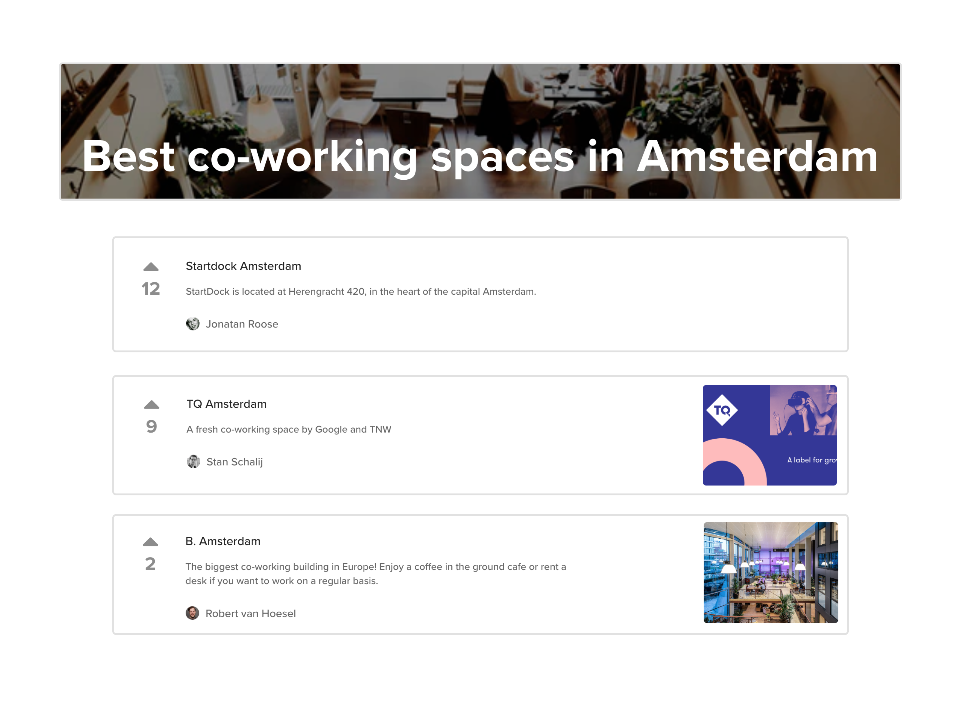Click the vote count 2
The width and height of the screenshot is (961, 721).
point(150,564)
